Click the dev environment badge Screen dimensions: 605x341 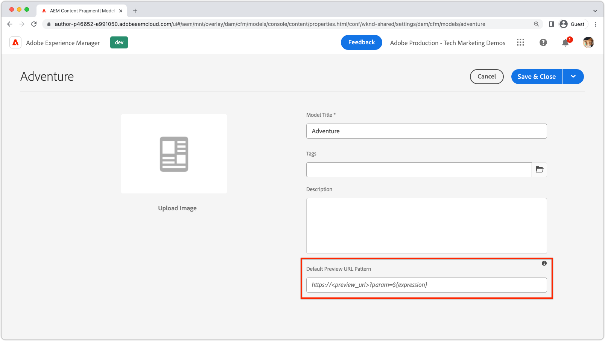click(x=119, y=42)
